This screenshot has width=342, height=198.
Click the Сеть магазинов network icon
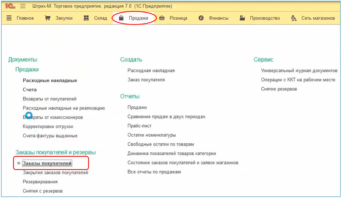293,18
